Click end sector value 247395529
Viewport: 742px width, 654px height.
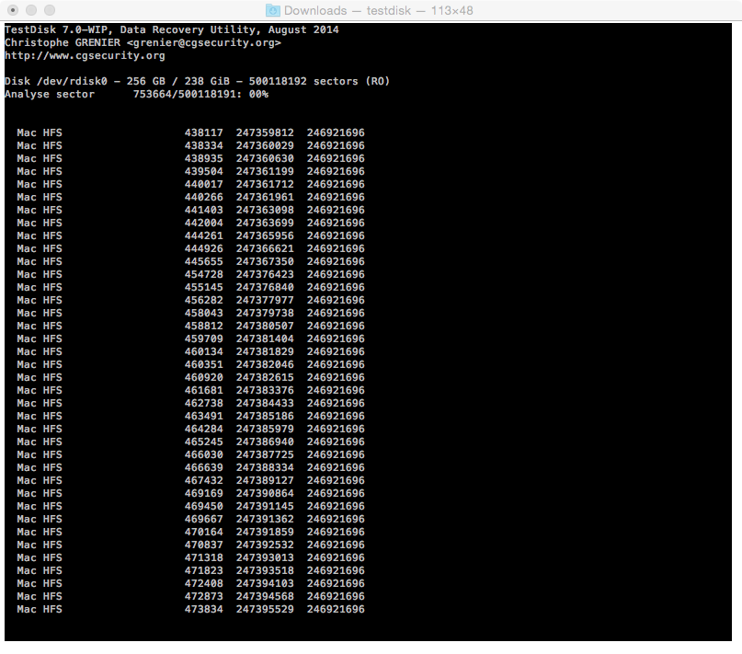click(265, 609)
